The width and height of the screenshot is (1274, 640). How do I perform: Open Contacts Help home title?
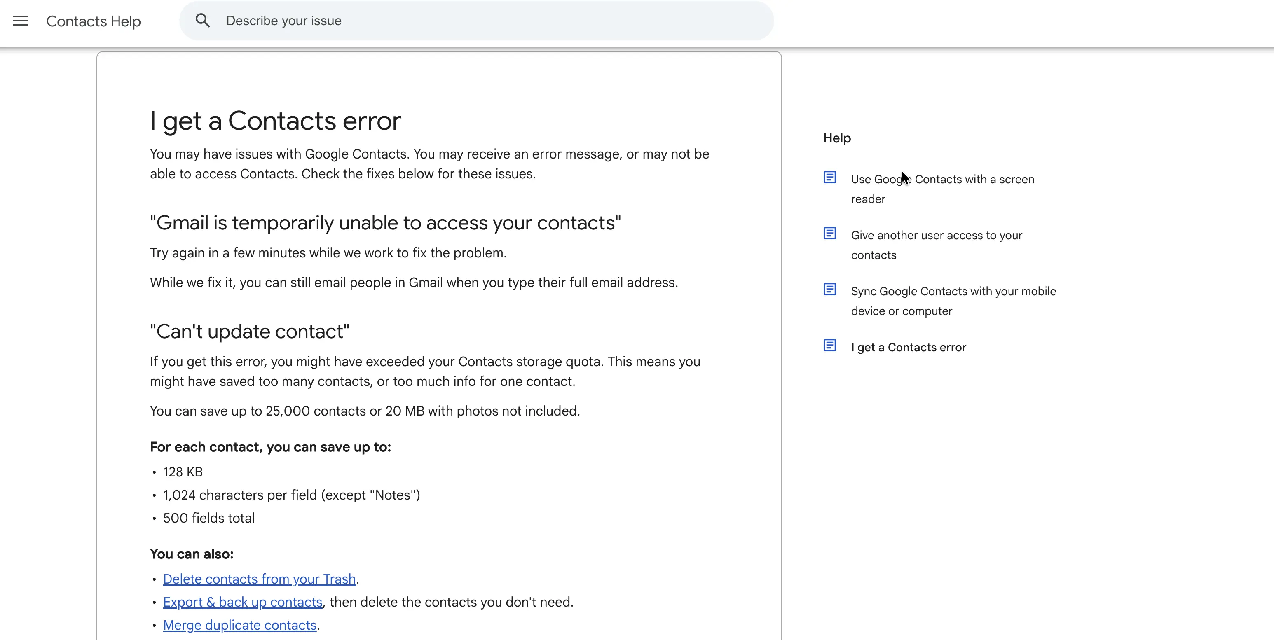click(x=94, y=21)
